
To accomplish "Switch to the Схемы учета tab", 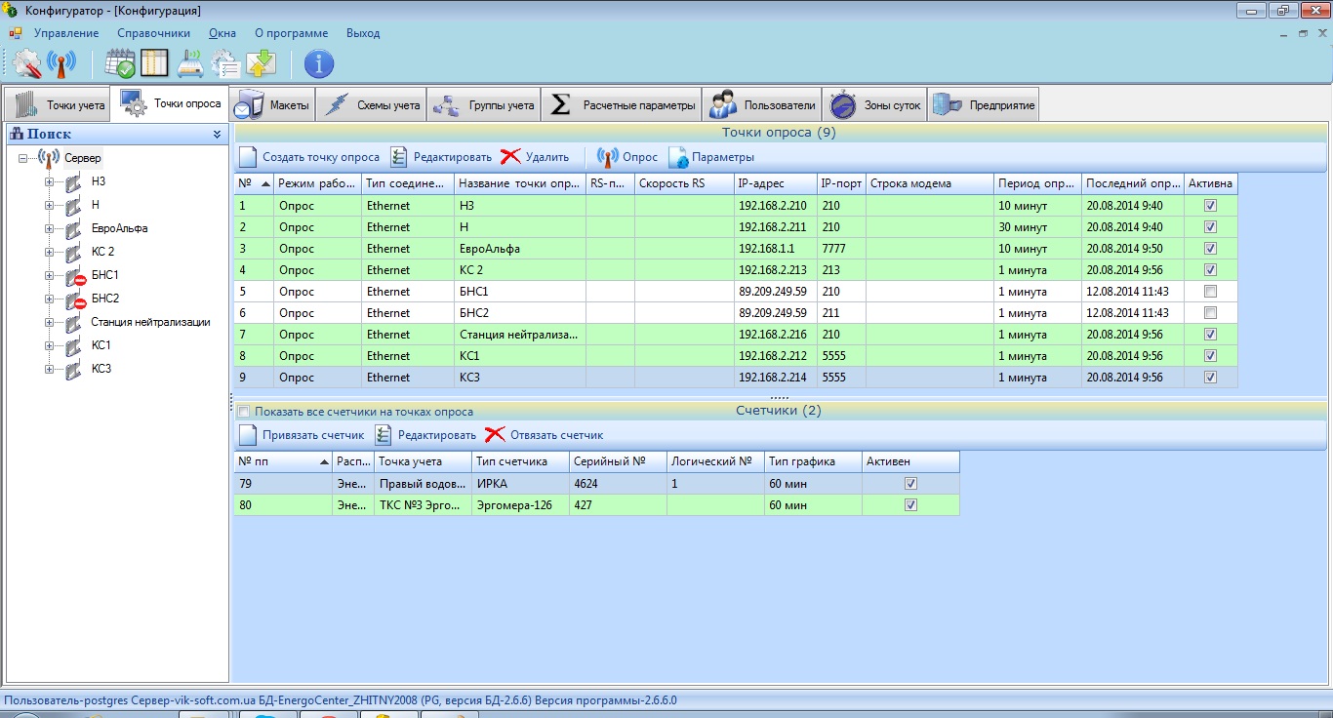I will [x=376, y=105].
